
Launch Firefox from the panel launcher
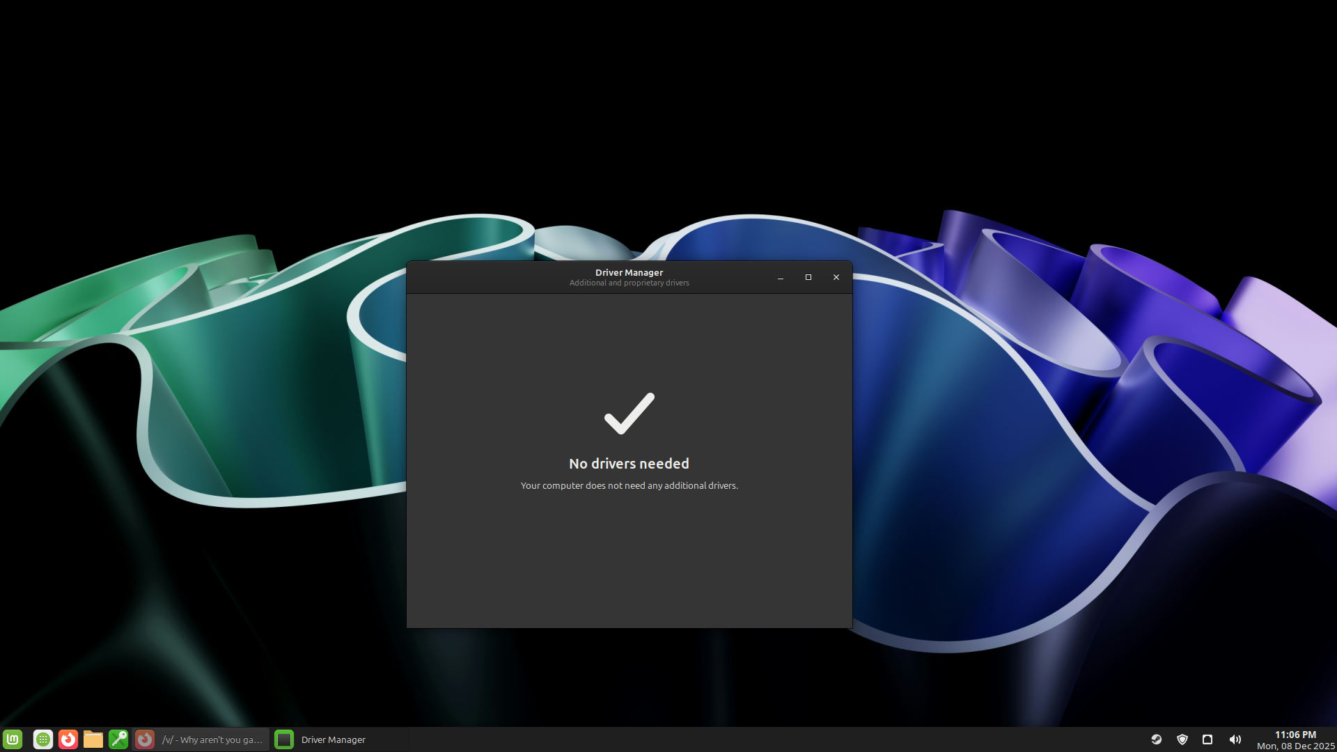pos(68,739)
